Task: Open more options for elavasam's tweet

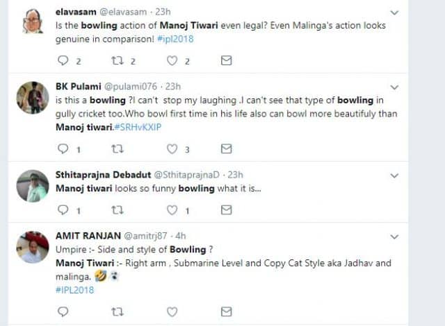Action: pos(394,13)
